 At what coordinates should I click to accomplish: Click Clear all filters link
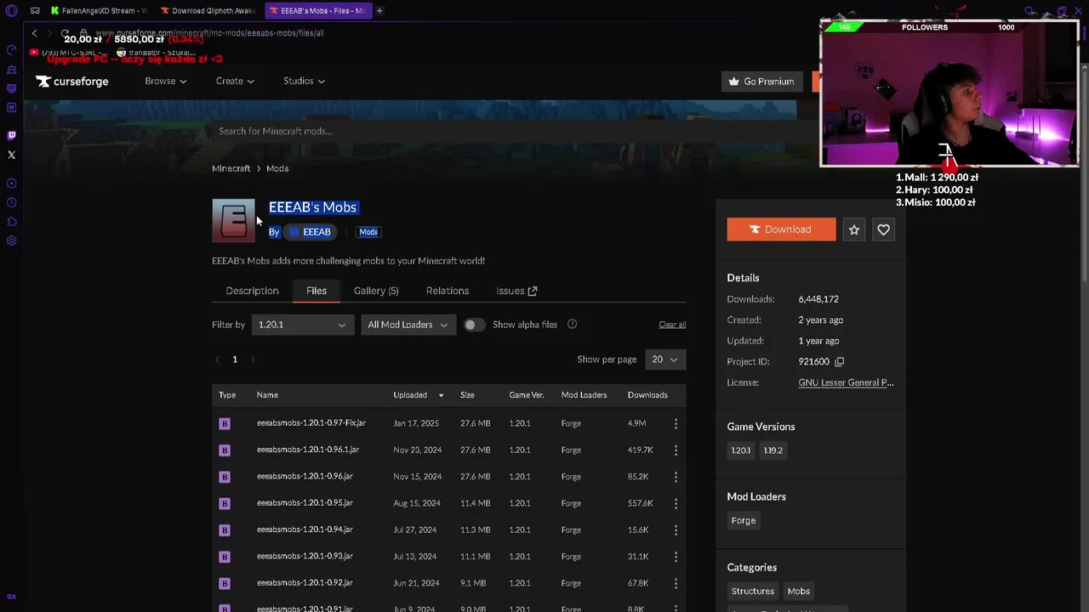pos(672,325)
